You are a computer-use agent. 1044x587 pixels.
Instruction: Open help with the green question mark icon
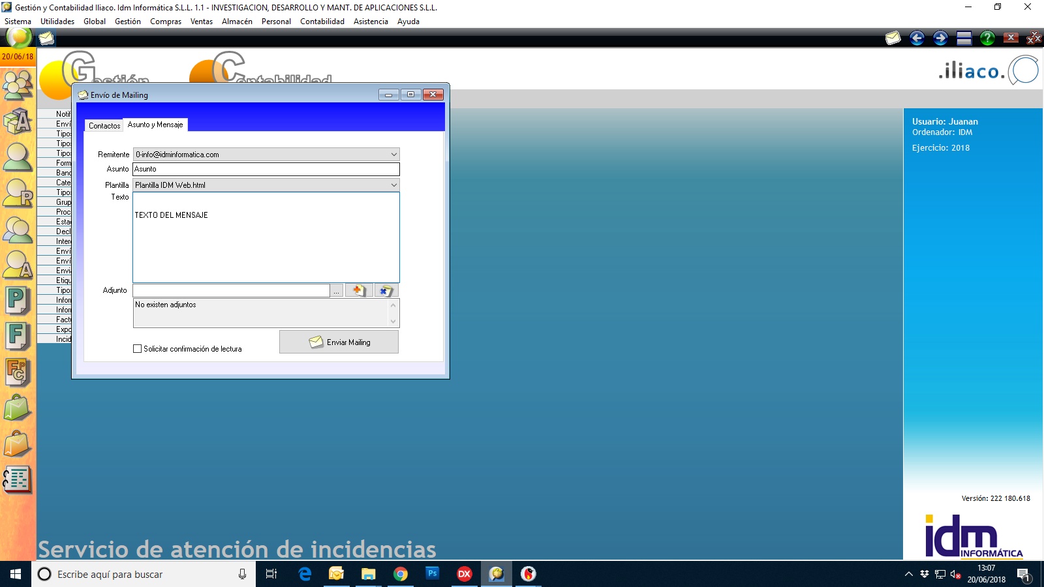[x=987, y=38]
